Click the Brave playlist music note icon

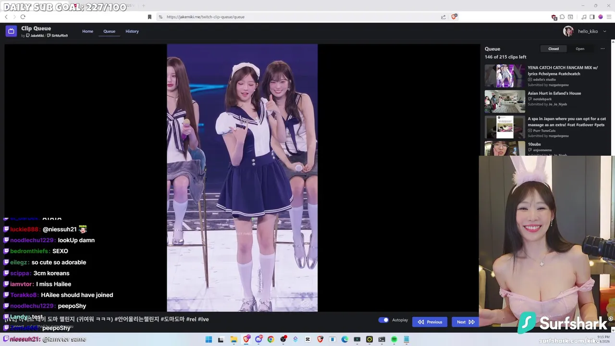click(584, 17)
